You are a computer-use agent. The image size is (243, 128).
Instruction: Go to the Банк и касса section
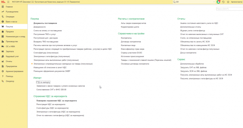[x=11, y=22]
